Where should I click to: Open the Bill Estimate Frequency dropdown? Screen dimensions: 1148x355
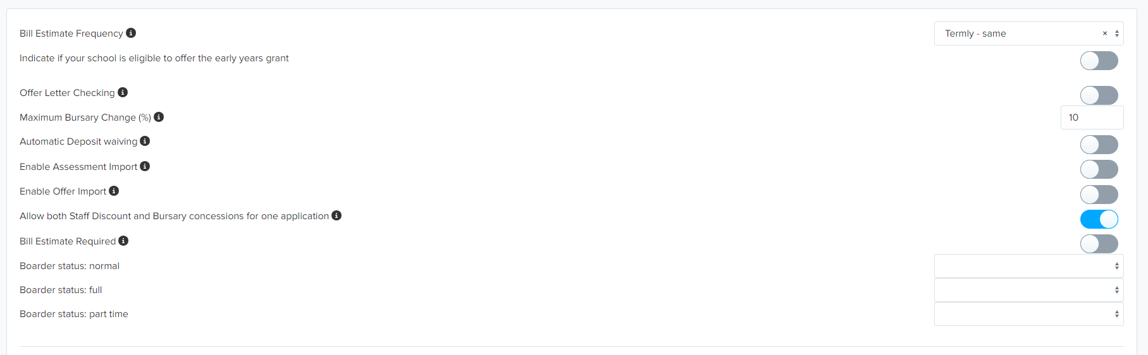(1028, 33)
